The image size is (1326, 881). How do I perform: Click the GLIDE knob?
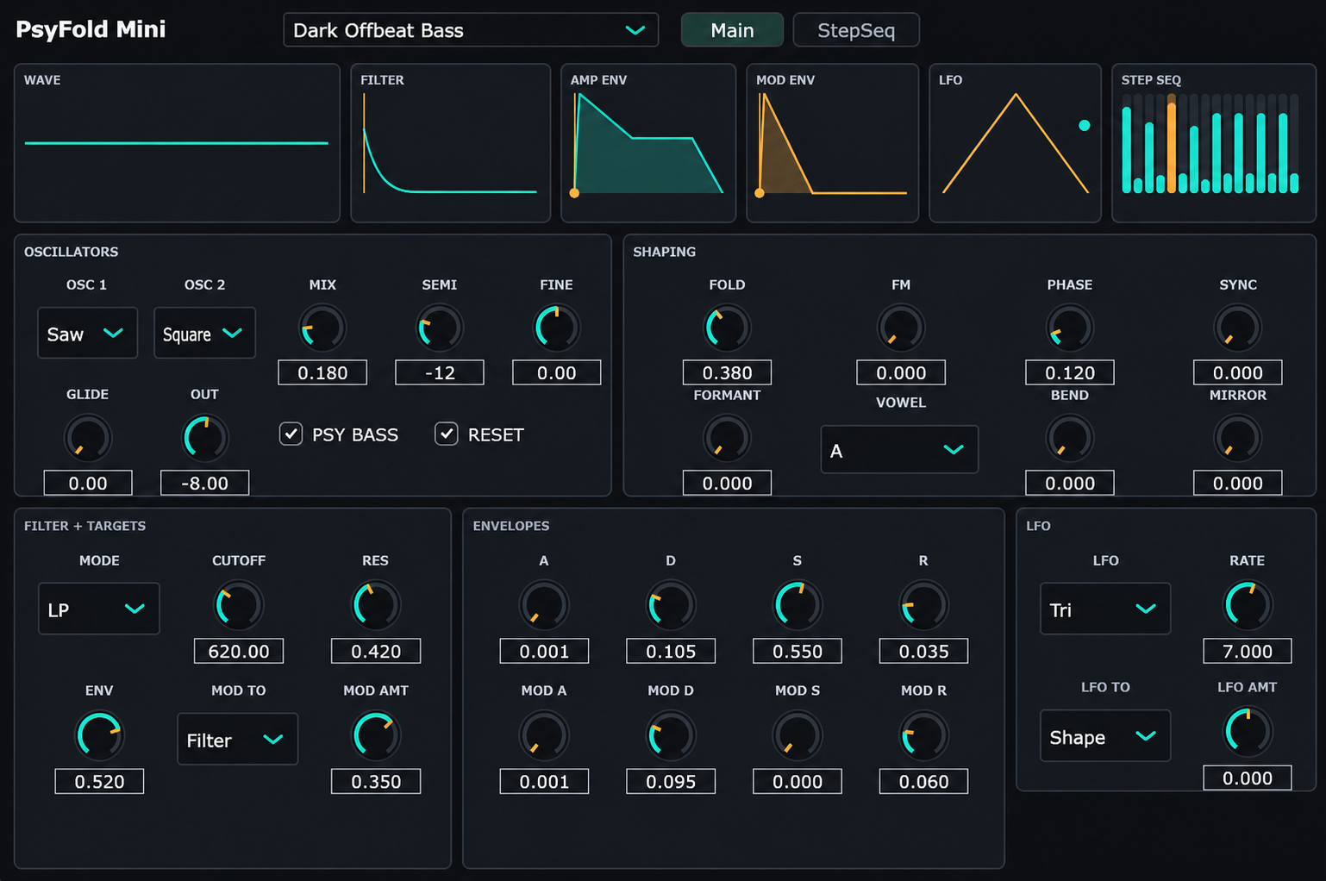(88, 438)
